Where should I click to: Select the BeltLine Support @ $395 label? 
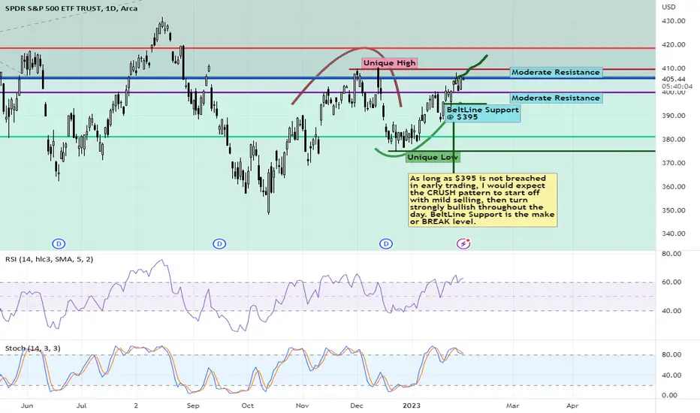coord(483,113)
